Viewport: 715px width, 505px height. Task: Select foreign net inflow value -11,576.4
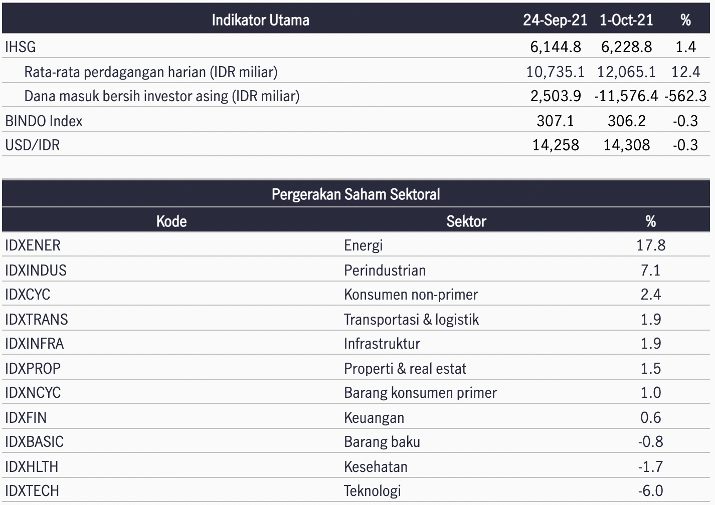pyautogui.click(x=626, y=96)
